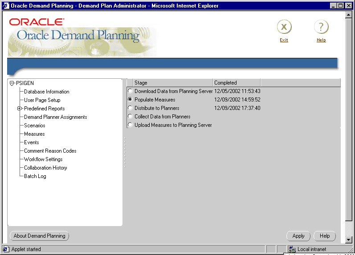The height and width of the screenshot is (255, 355).
Task: Open Comment Reason Codes tree item
Action: click(50, 151)
